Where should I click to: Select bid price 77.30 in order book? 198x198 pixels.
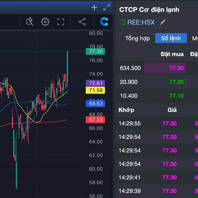click(177, 68)
